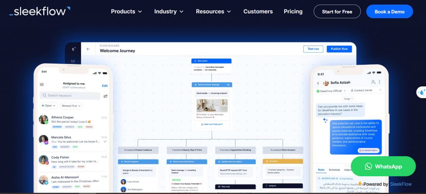Click the How can I help you? button
This screenshot has height=194, width=426.
pos(212,124)
